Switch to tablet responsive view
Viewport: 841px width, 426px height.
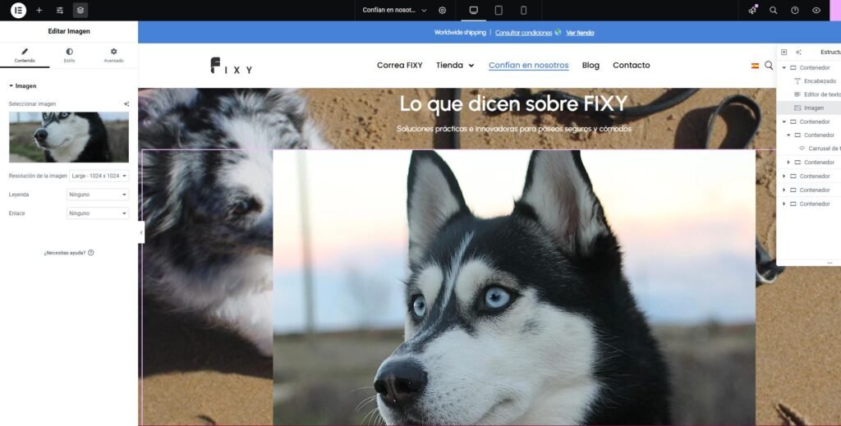pos(499,11)
